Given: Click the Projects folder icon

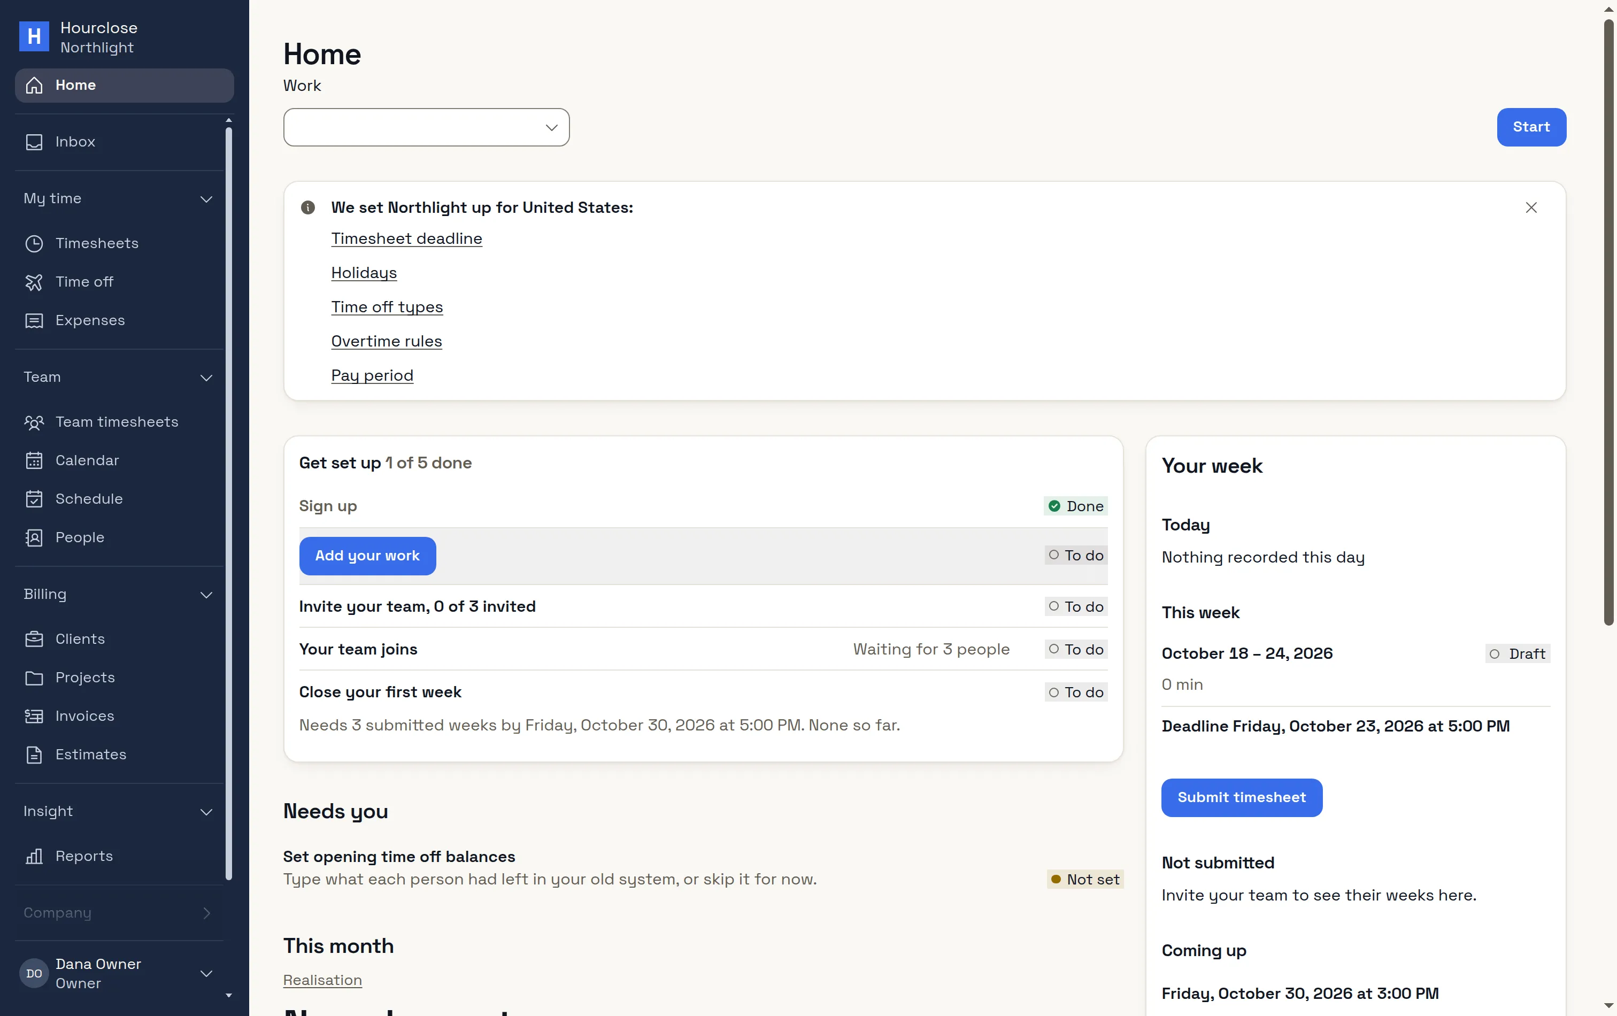Looking at the screenshot, I should point(34,678).
